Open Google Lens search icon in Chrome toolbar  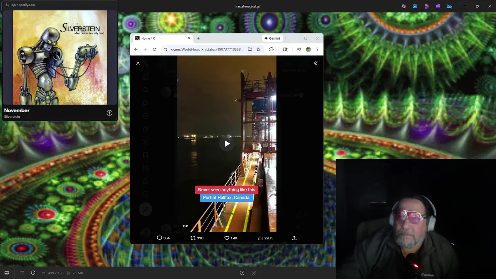coord(285,49)
